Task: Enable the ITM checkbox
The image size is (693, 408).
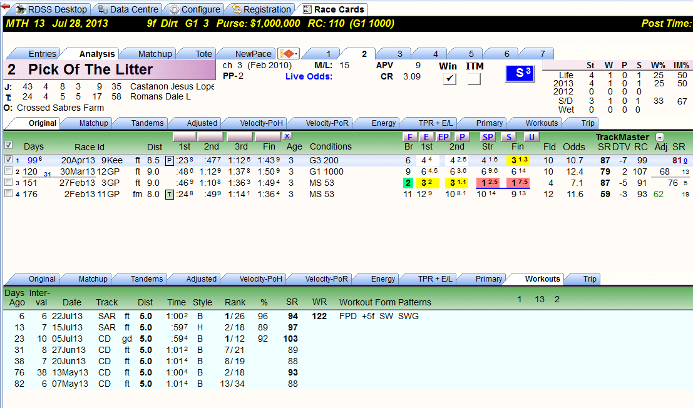Action: coord(475,79)
